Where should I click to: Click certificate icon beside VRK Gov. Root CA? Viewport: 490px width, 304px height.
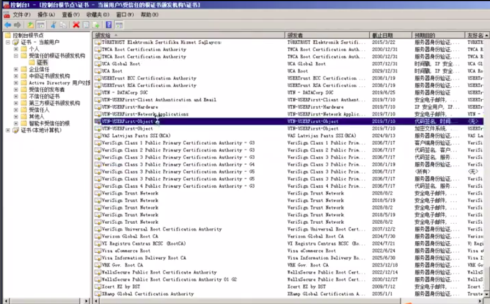click(98, 265)
